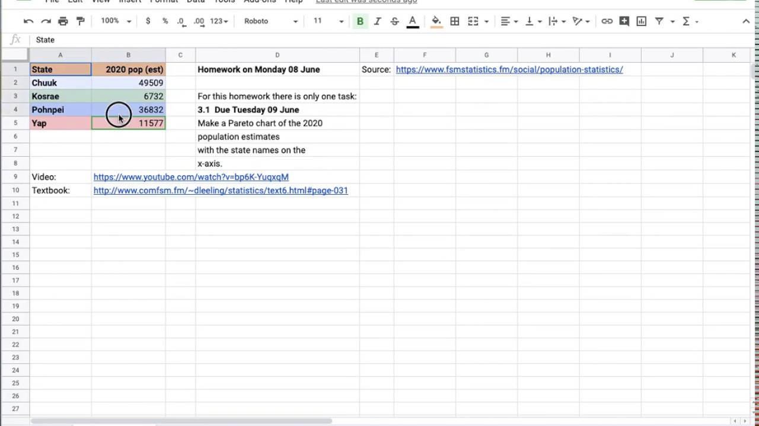Open the Add-ons menu
This screenshot has height=426, width=759.
[260, 2]
